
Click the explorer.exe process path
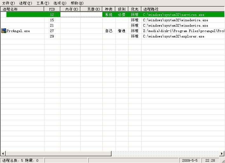(x=174, y=37)
